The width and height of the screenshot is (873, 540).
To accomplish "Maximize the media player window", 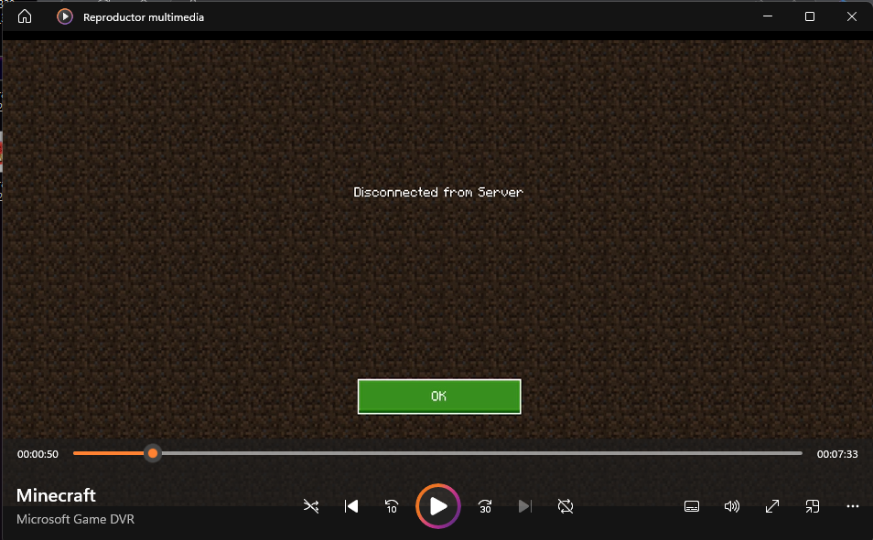I will (810, 16).
